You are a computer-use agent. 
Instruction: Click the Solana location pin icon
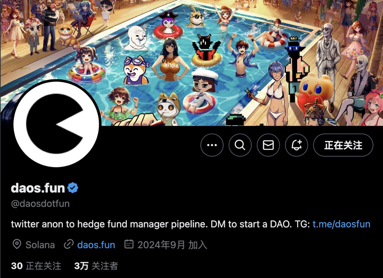[x=17, y=244]
